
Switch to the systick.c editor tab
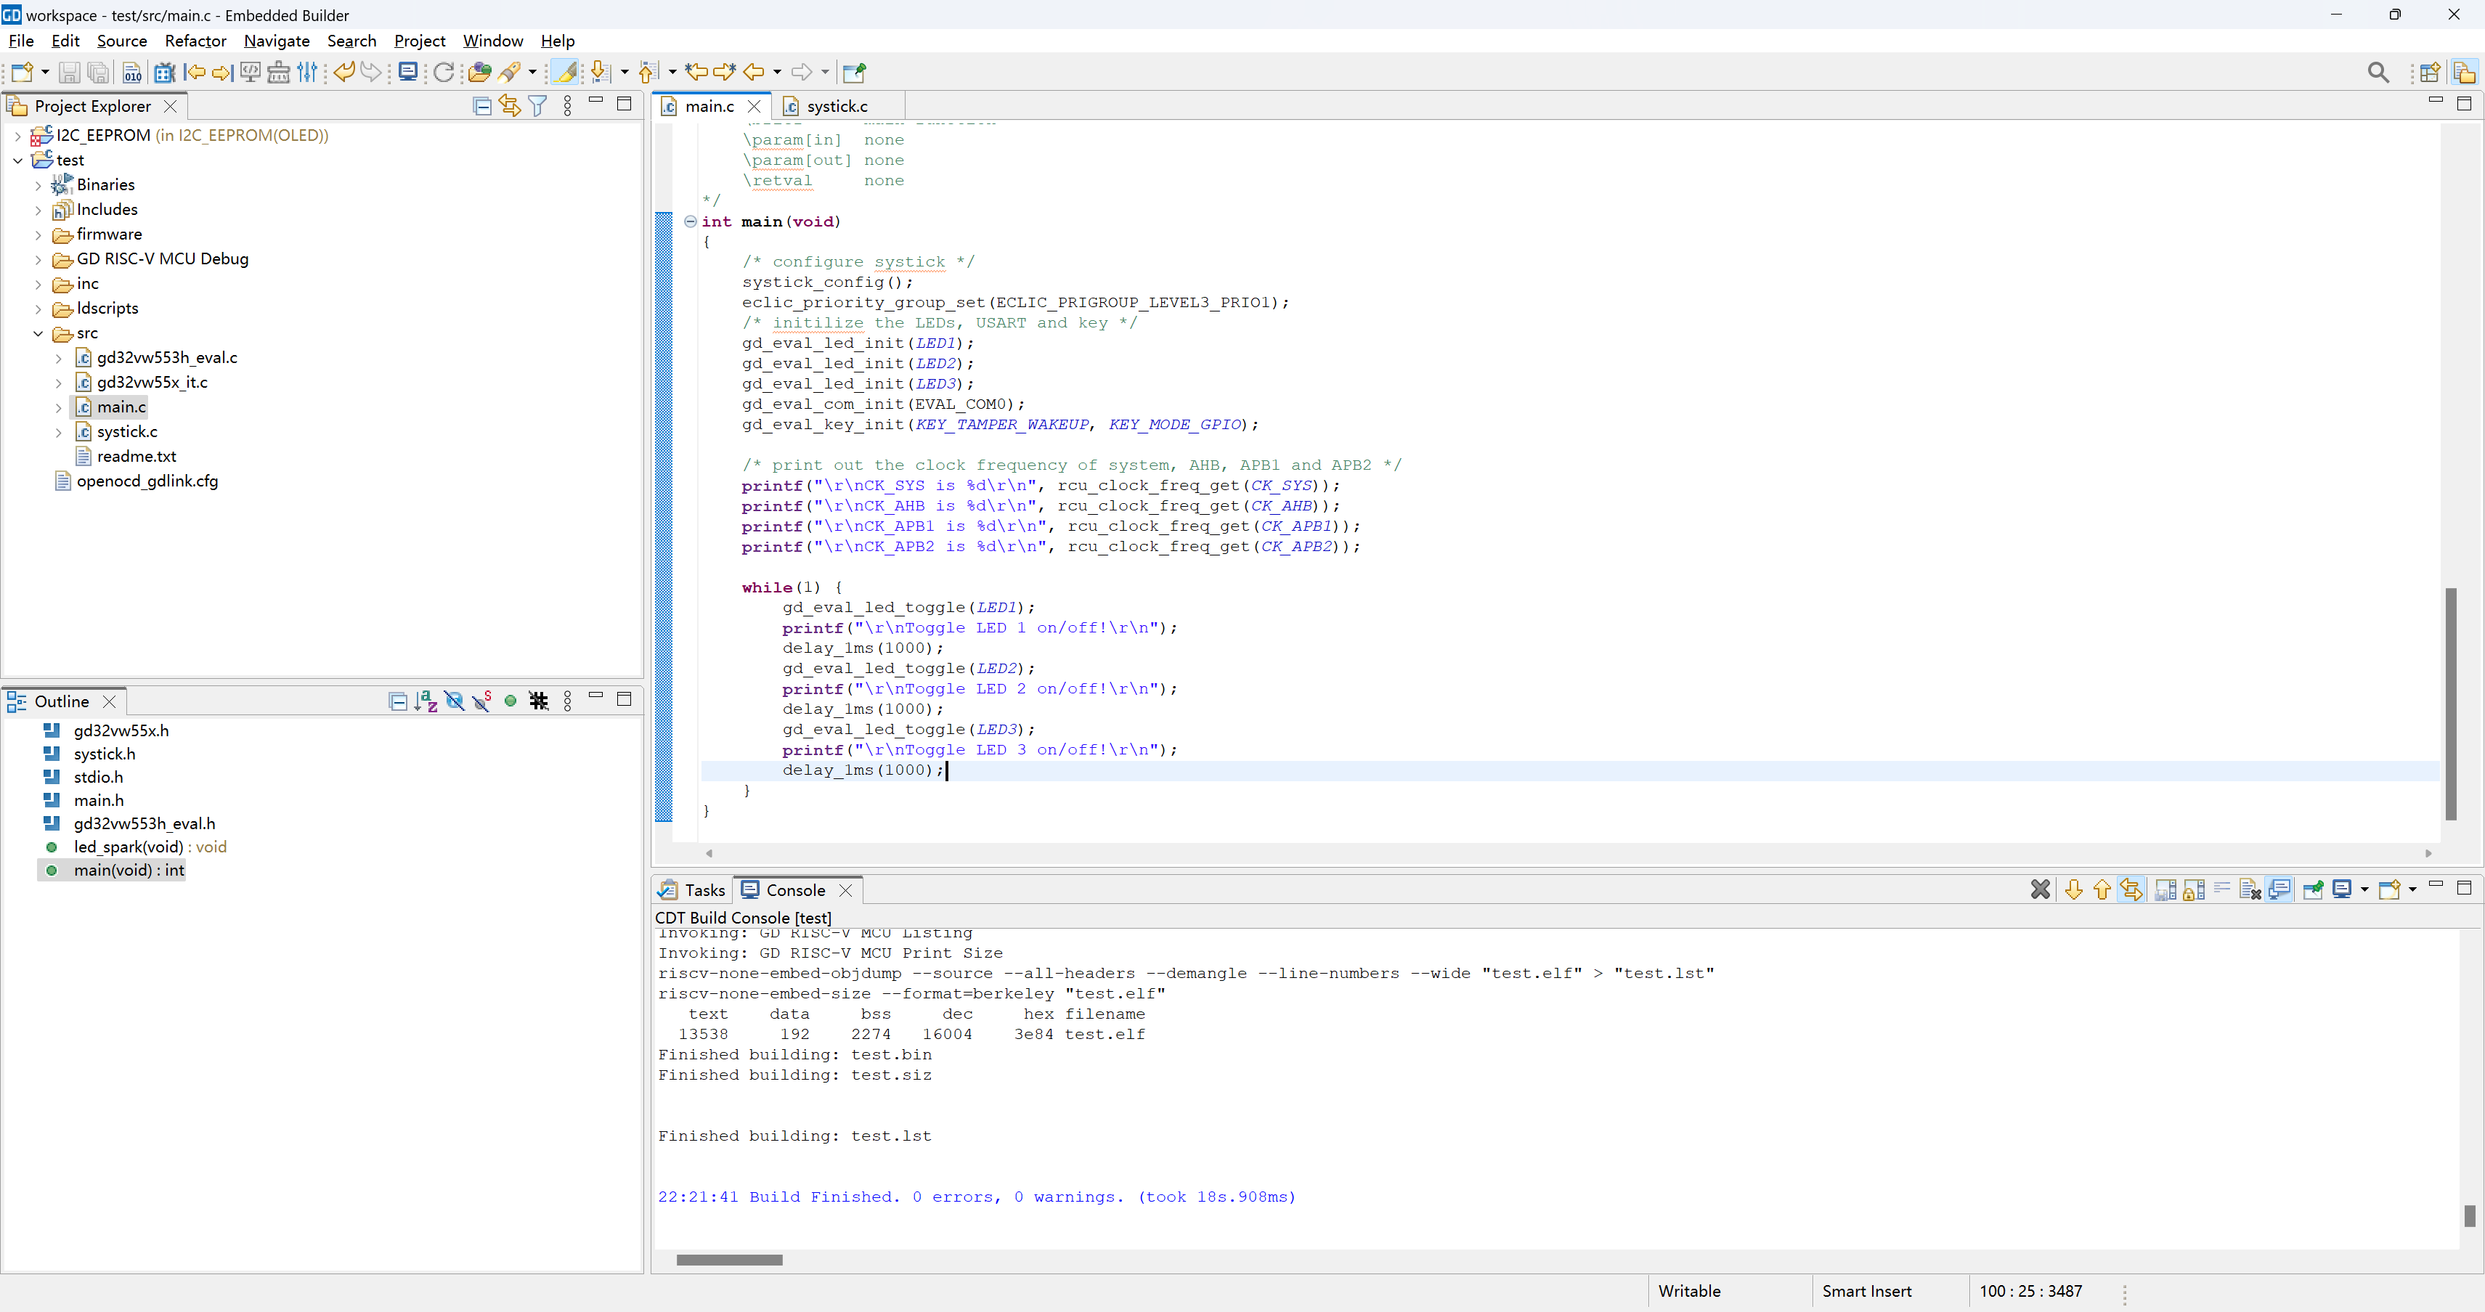click(x=835, y=106)
